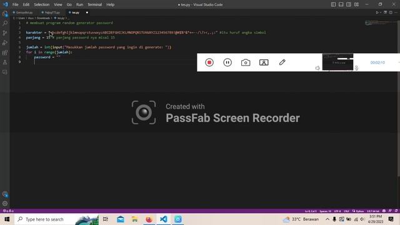This screenshot has height=225, width=400.
Task: Toggle the recorder microphone icon
Action: point(357,68)
